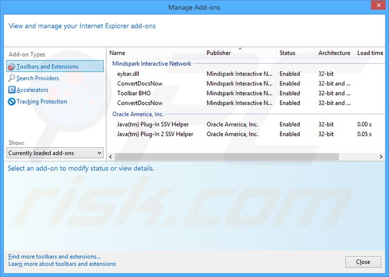Select the Oracle America, Inc. group header

point(138,114)
